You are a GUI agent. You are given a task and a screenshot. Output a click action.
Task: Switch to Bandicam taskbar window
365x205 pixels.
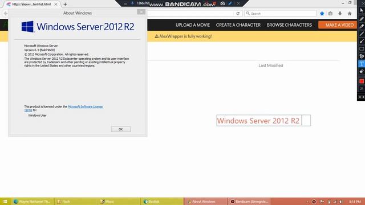[x=249, y=202]
